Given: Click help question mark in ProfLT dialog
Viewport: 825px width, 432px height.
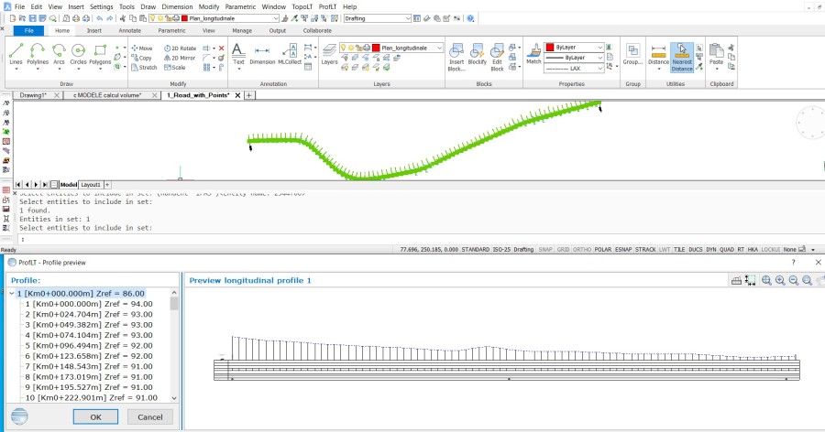Looking at the screenshot, I should (794, 263).
